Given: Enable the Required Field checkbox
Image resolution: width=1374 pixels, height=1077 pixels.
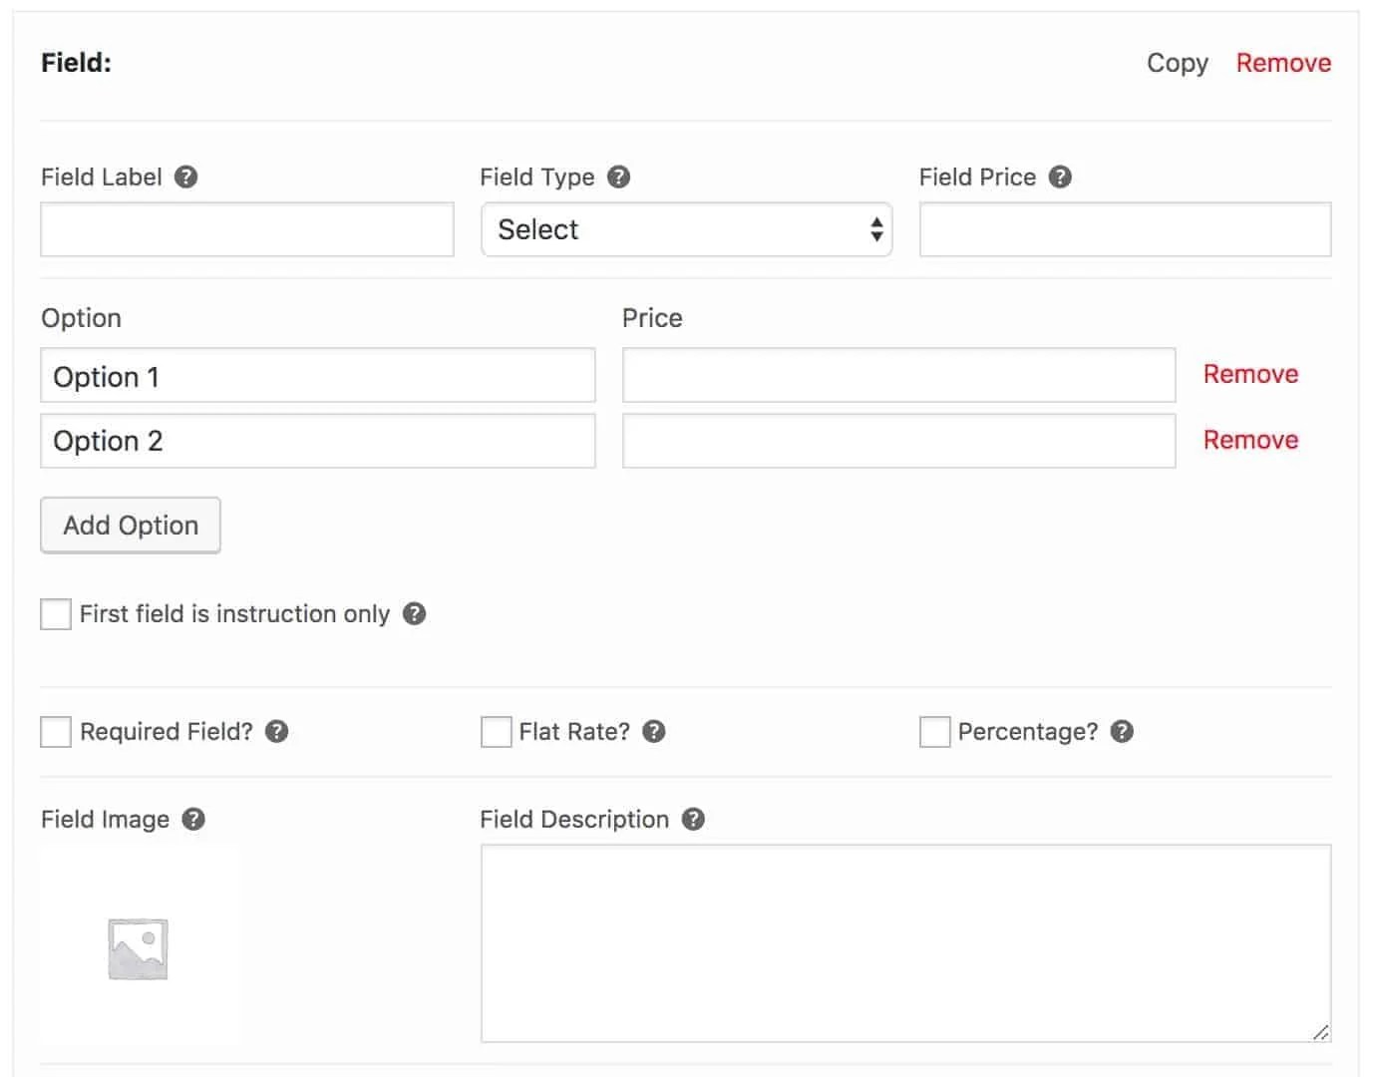Looking at the screenshot, I should click(56, 732).
